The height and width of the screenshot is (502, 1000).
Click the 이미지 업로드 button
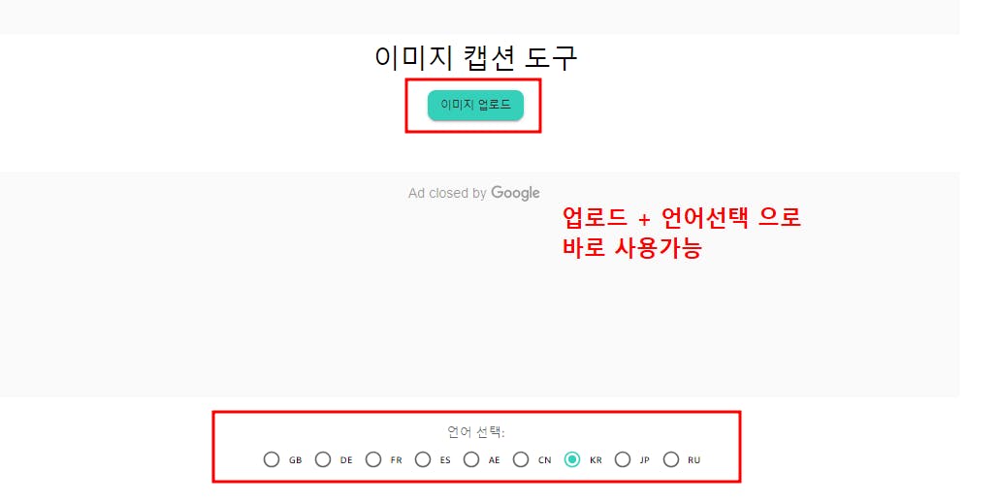[475, 105]
